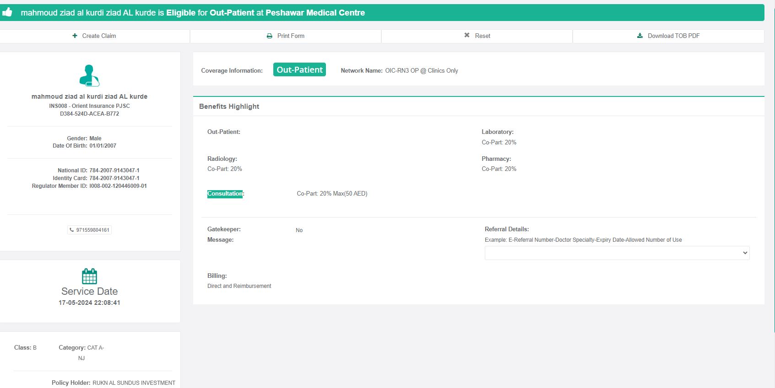Viewport: 775px width, 388px height.
Task: Click the Benefits Highlight section header
Action: pos(229,106)
